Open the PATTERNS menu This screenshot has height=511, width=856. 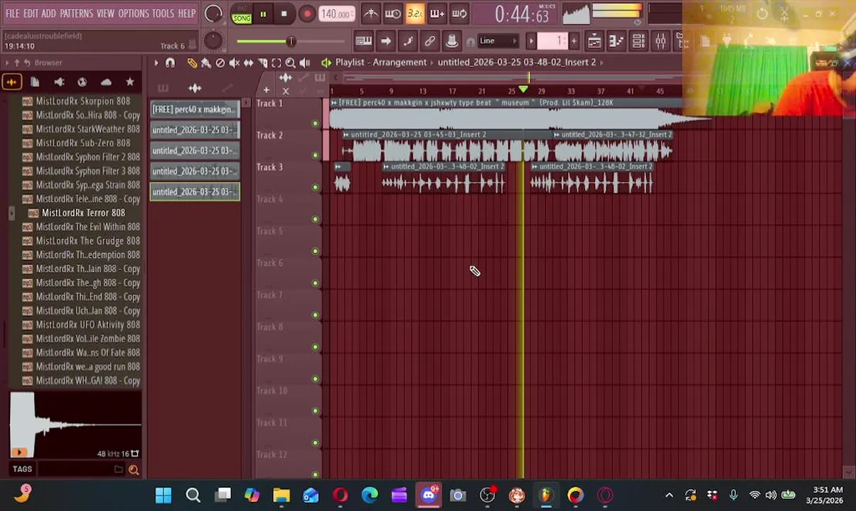[76, 13]
